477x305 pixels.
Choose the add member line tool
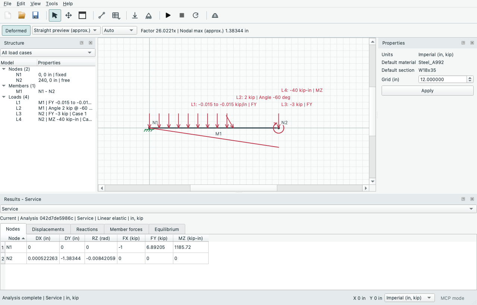[x=102, y=15]
